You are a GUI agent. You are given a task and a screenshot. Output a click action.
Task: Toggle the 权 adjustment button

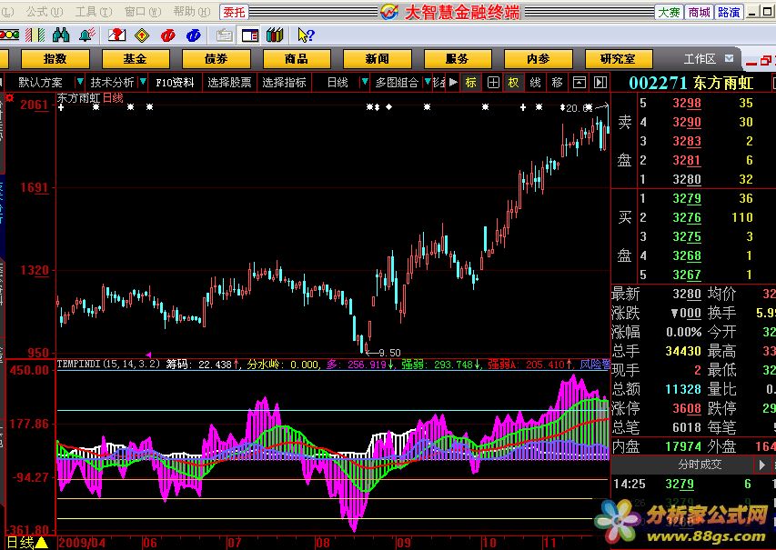tap(514, 82)
